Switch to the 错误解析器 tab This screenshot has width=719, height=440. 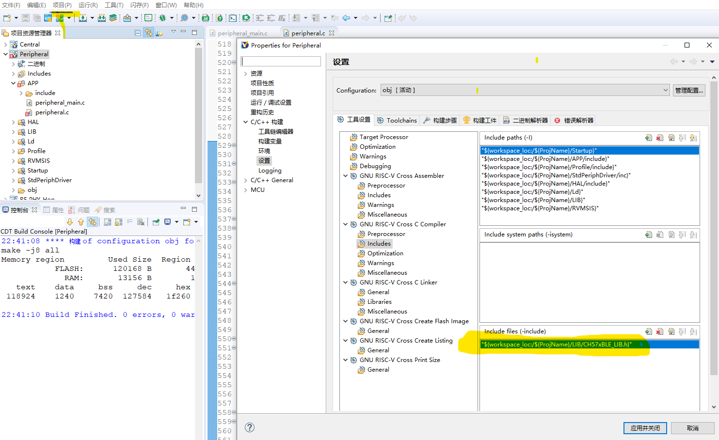point(574,120)
